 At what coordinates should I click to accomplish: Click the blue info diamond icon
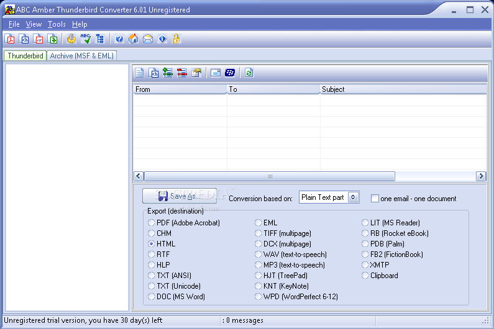pyautogui.click(x=162, y=38)
